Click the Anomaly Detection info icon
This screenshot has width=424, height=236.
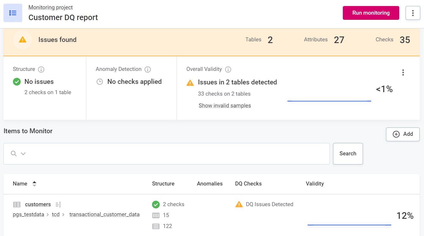click(x=148, y=69)
